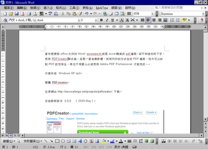Open Styles and Formatting pane icon

(5, 20)
